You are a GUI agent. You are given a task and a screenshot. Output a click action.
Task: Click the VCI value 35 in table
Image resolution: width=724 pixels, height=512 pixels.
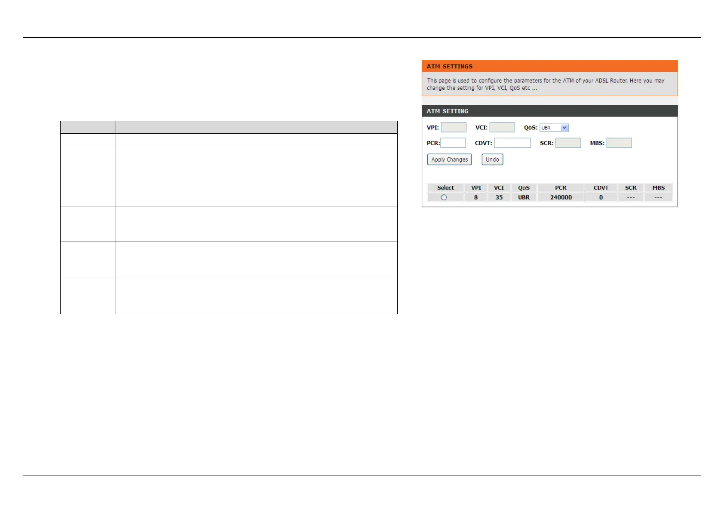pyautogui.click(x=499, y=197)
